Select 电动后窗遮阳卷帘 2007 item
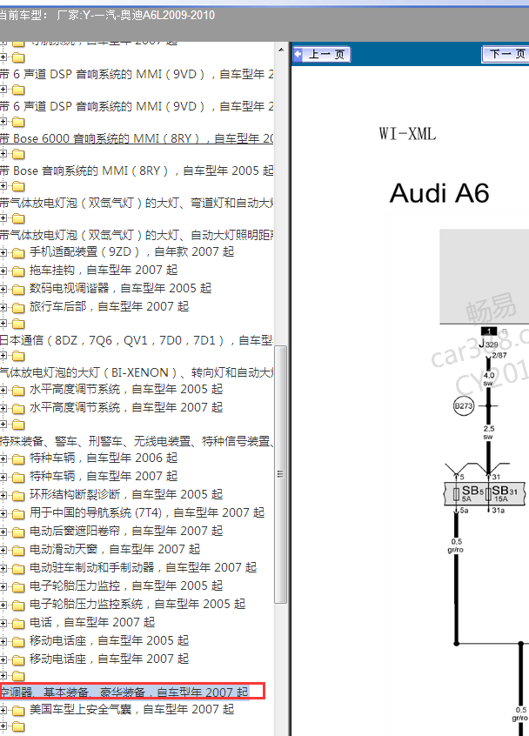529x736 pixels. click(x=126, y=531)
